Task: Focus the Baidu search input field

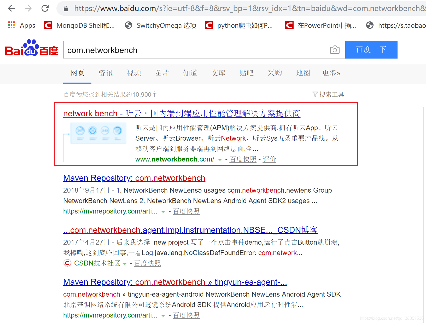Action: (x=196, y=50)
